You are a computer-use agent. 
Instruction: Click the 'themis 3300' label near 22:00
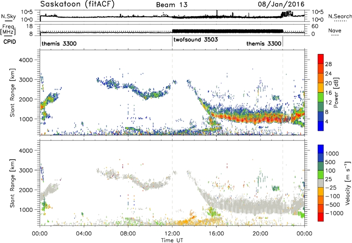(x=264, y=43)
